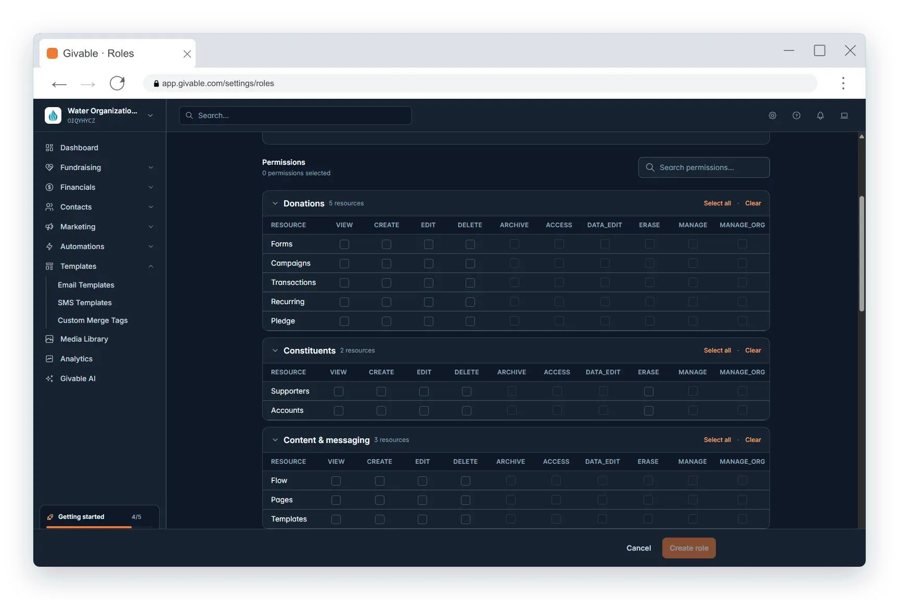The height and width of the screenshot is (600, 899).
Task: Collapse the Content & messaging section
Action: (x=275, y=440)
